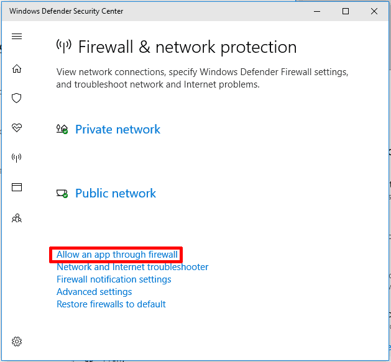Click the Private network status icon
The image size is (391, 362).
62,129
